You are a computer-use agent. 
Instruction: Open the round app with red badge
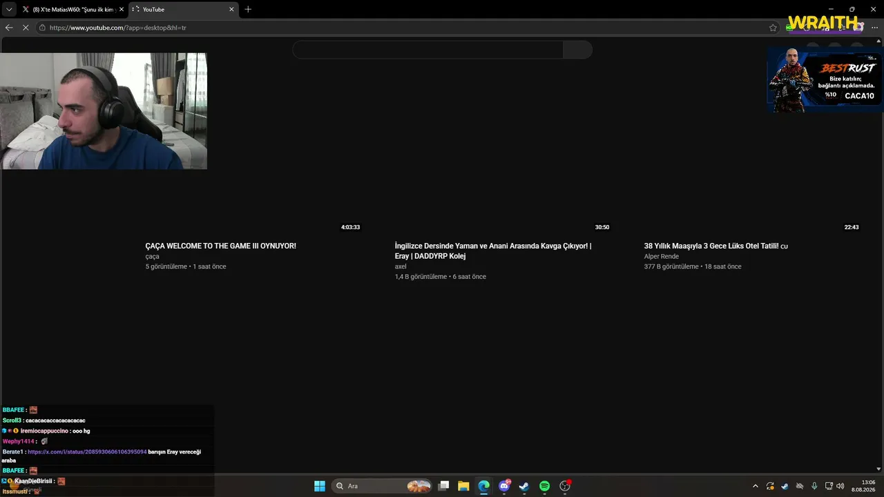[565, 486]
